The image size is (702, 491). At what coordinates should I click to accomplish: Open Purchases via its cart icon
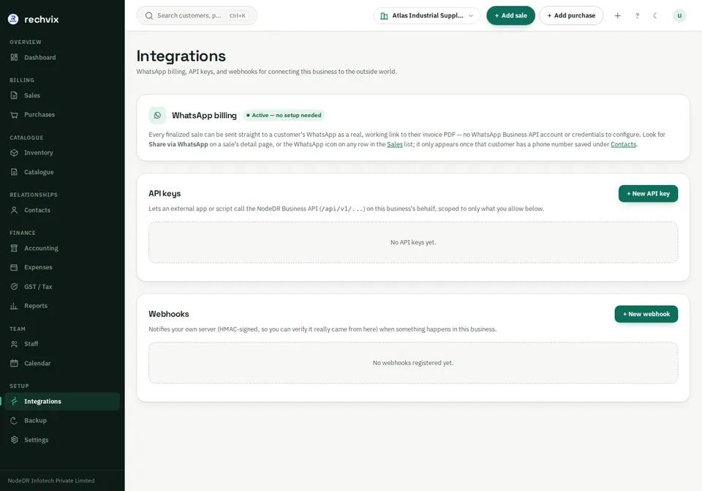(x=15, y=115)
